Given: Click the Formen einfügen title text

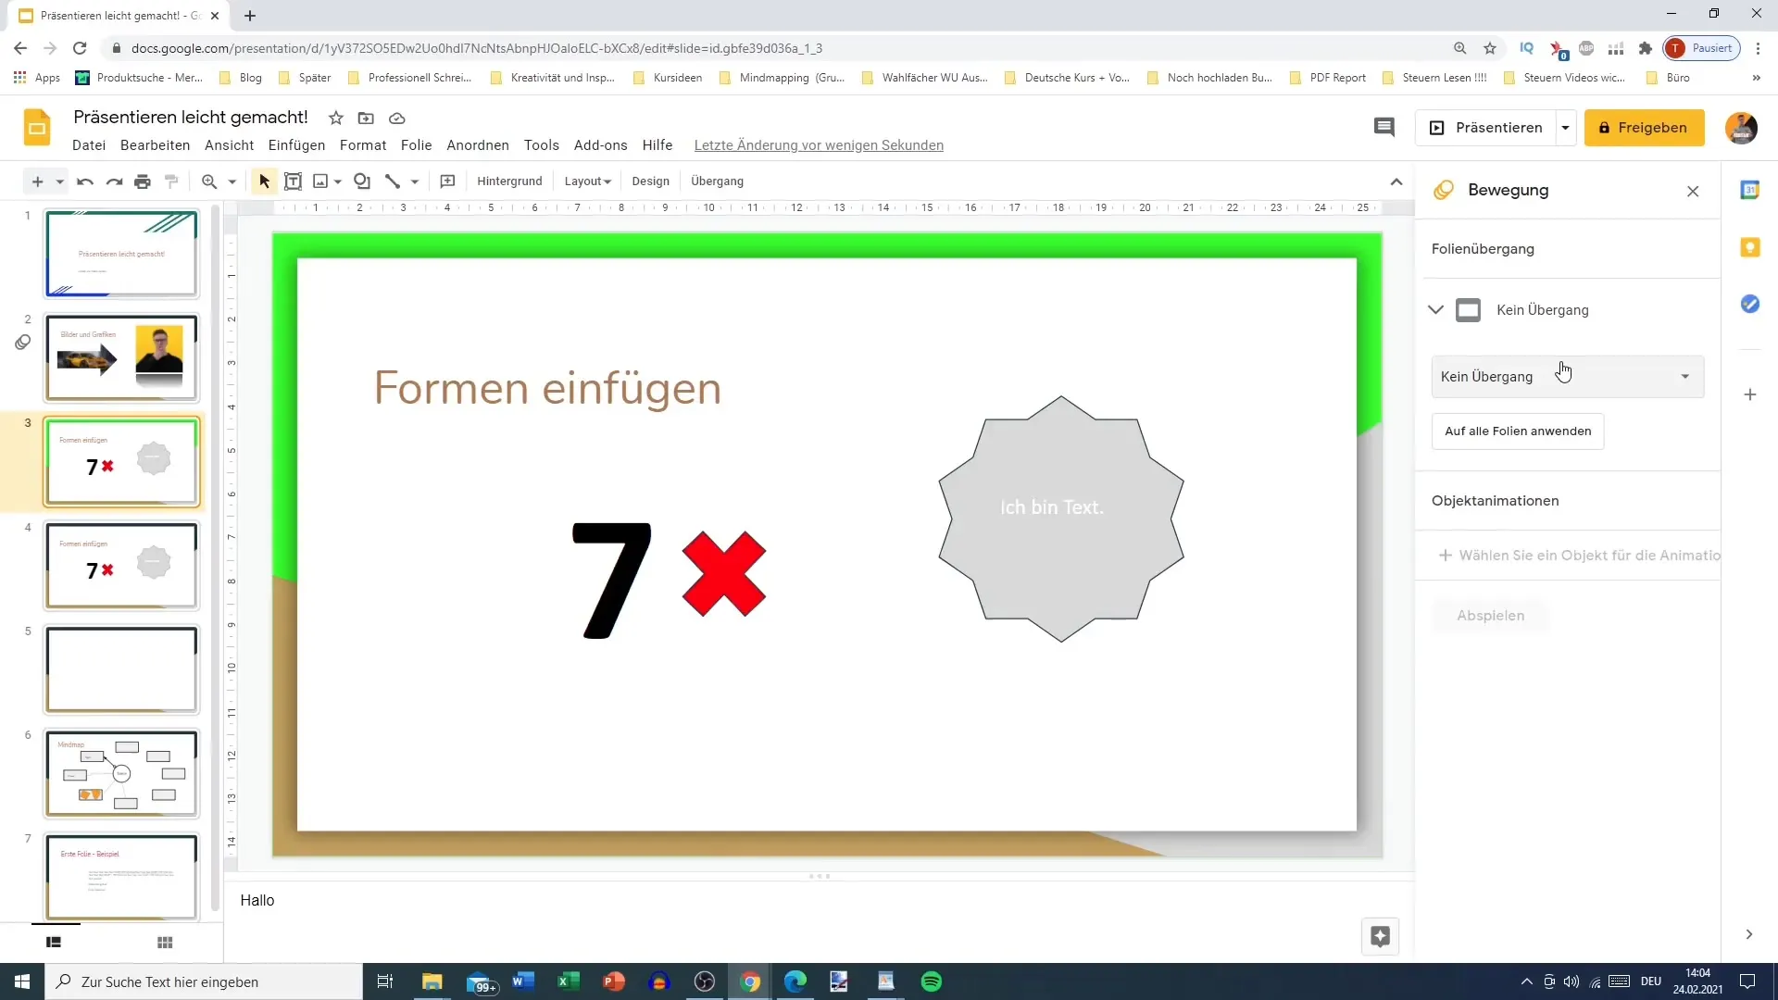Looking at the screenshot, I should click(547, 388).
